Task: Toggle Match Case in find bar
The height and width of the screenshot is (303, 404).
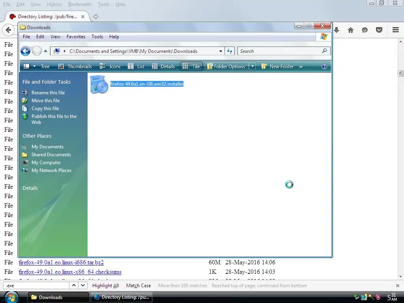Action: [x=138, y=286]
